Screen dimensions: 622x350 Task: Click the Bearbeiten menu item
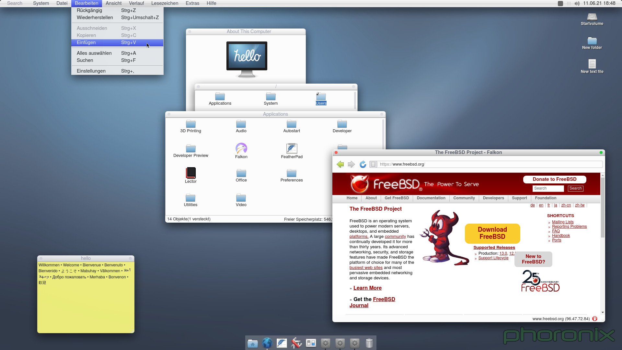[86, 3]
